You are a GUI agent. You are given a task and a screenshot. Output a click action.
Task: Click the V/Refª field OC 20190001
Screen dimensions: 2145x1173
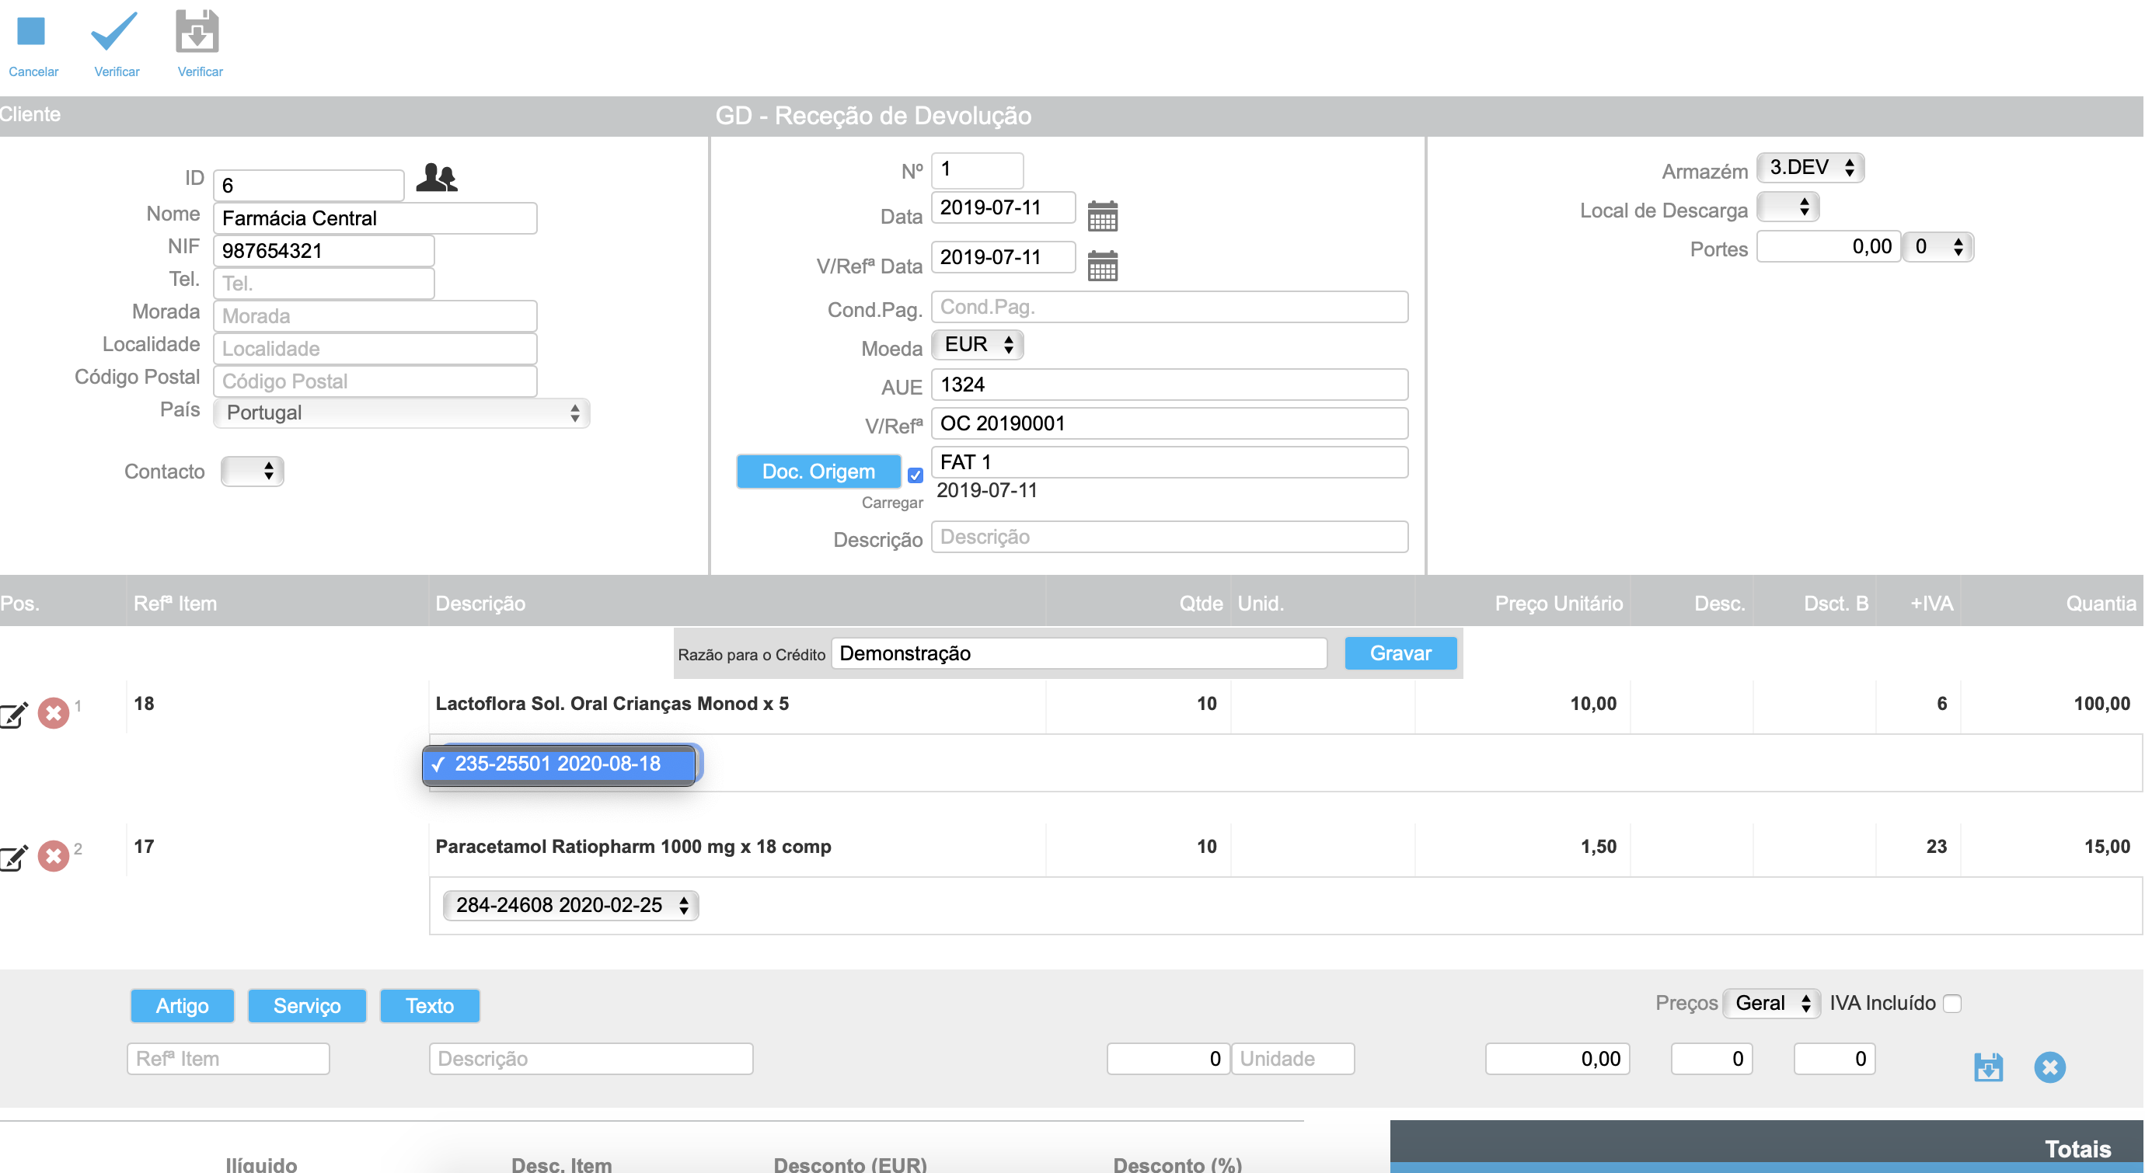click(1170, 423)
